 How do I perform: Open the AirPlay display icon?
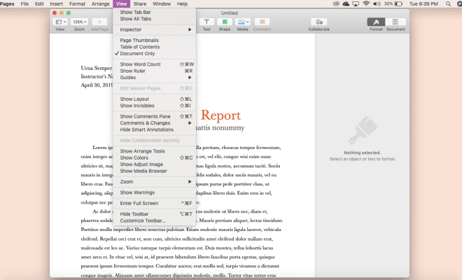(356, 3)
